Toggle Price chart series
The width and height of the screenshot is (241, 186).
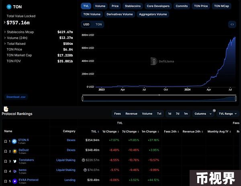pyautogui.click(x=115, y=6)
